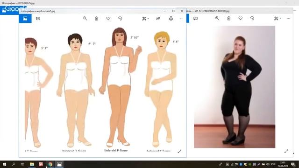Expand Edit & Create arrow in exp3-models5 window
This screenshot has height=168, width=299.
(148, 19)
